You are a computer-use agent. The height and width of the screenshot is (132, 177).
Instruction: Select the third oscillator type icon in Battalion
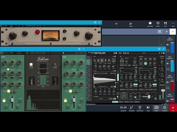[x=102, y=60]
